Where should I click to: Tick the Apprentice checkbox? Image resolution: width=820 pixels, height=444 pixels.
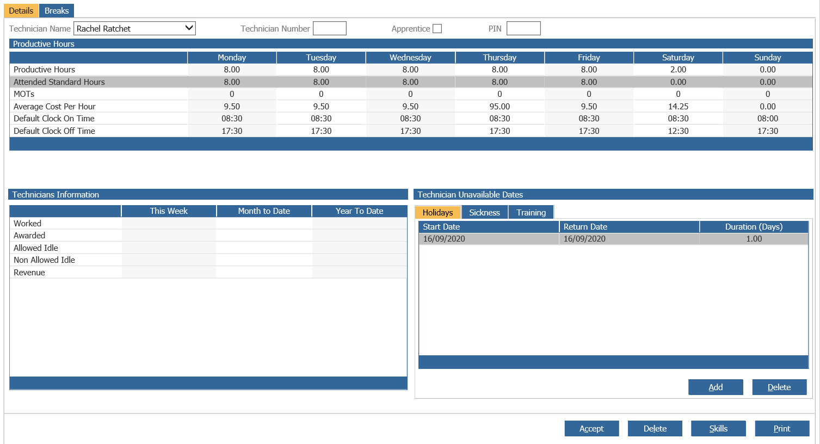437,29
